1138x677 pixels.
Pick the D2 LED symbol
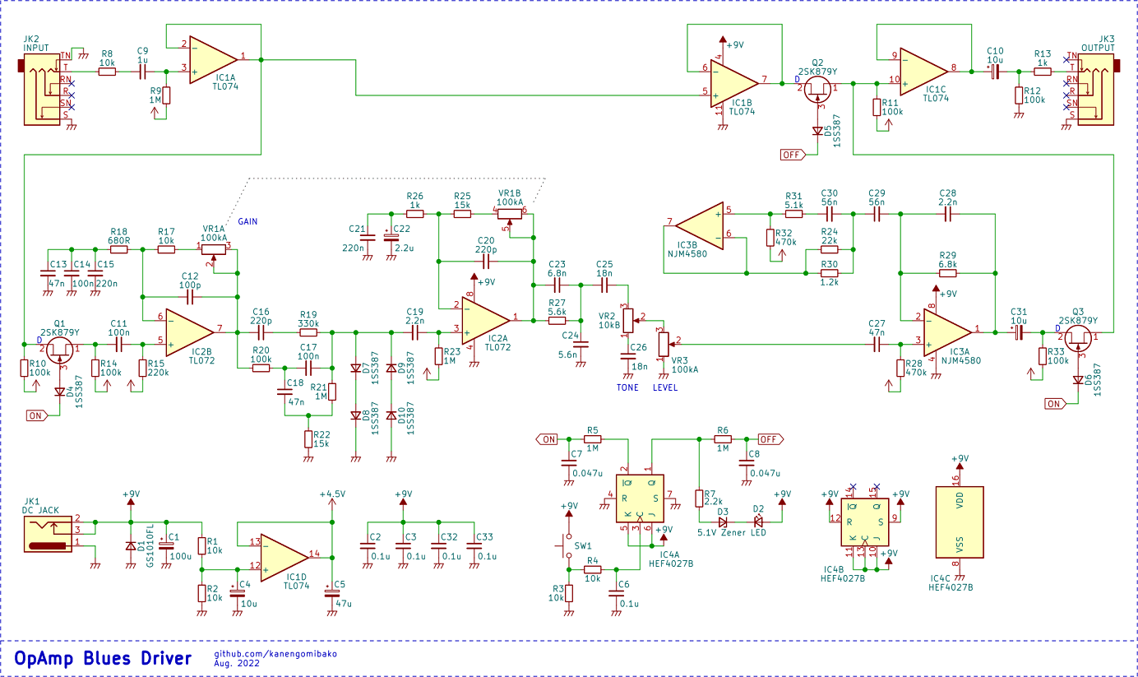(757, 522)
